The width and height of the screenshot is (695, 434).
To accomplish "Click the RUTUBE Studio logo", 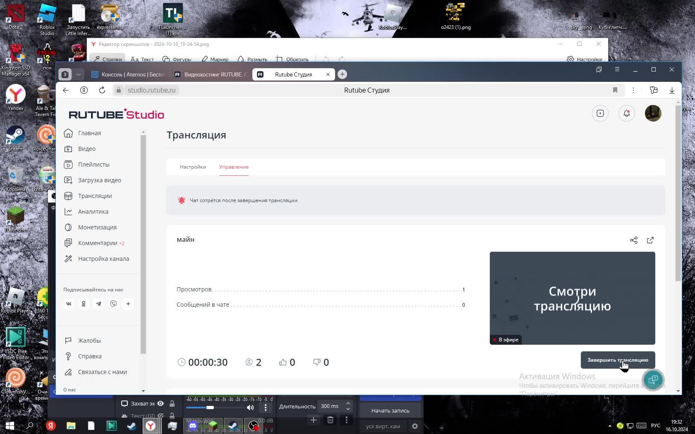I will click(x=116, y=114).
